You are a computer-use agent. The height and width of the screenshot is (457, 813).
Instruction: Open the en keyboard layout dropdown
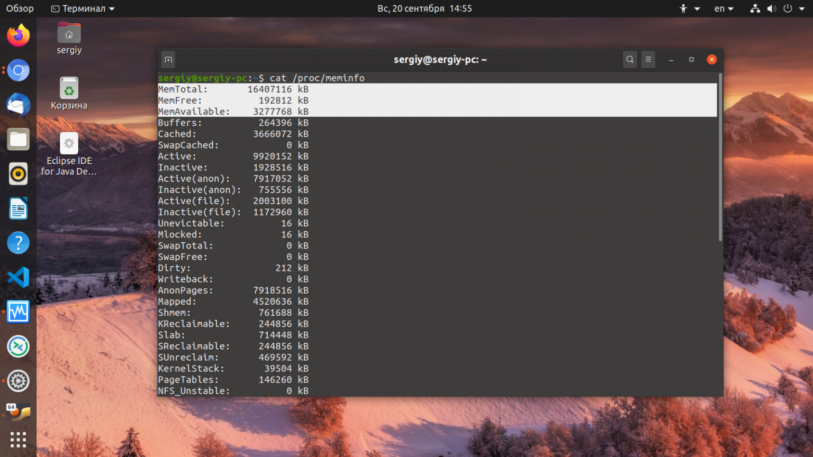[724, 8]
